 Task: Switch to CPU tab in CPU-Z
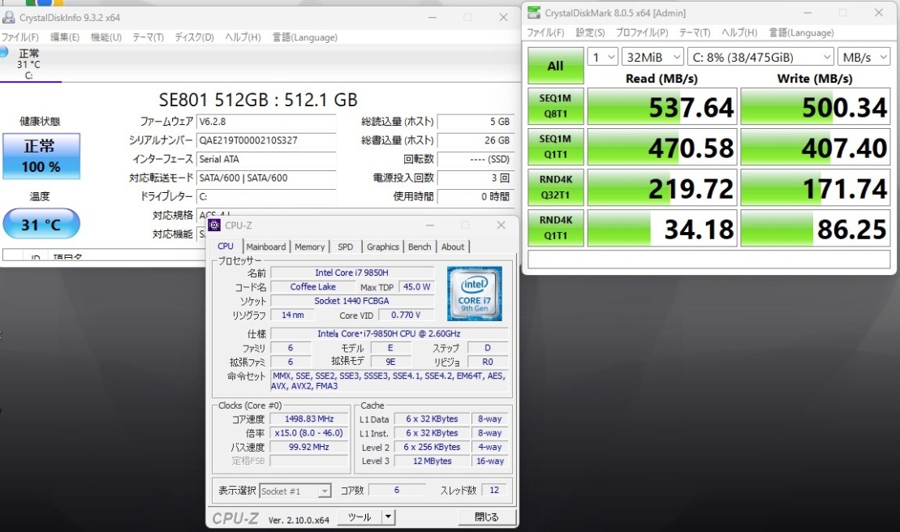pos(226,246)
